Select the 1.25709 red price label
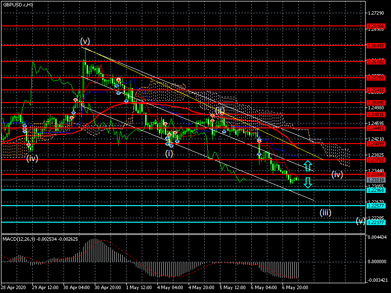Image resolution: width=391 pixels, height=293 pixels. [376, 78]
